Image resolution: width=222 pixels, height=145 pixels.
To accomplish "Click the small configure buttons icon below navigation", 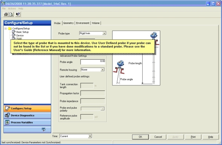I will (x=44, y=129).
